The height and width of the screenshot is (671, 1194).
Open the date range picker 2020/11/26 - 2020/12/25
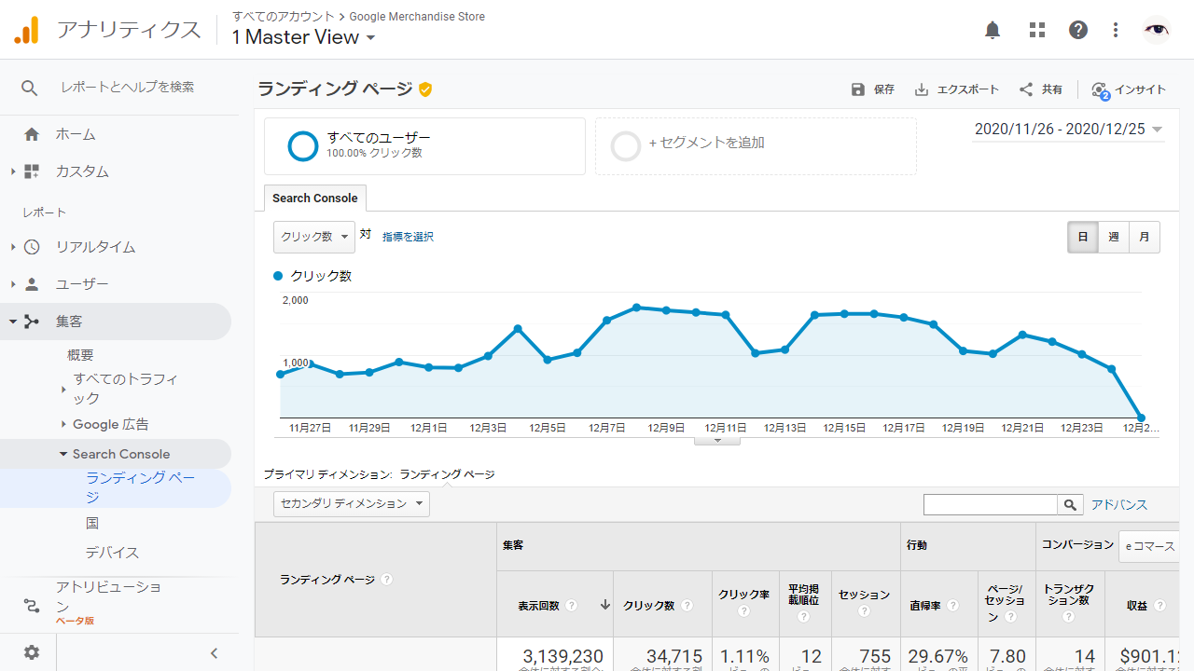1069,130
